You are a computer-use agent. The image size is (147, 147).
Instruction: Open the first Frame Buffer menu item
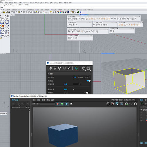[34, 100]
